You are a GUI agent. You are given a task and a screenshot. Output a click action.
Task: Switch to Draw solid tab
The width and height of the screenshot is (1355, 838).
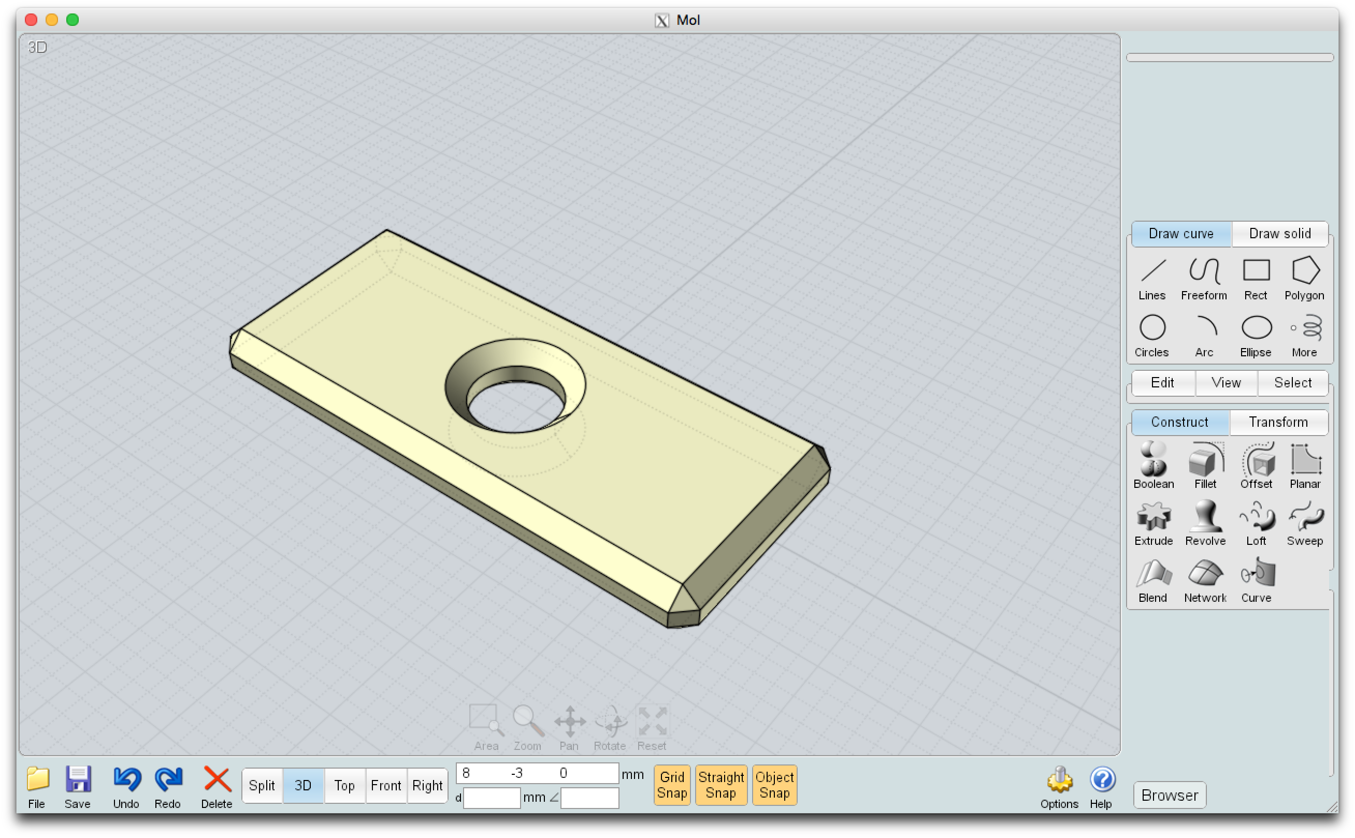coord(1279,234)
